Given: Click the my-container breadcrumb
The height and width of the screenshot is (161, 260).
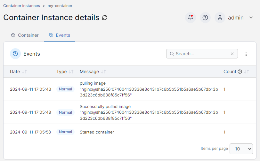Looking at the screenshot, I should (60, 5).
